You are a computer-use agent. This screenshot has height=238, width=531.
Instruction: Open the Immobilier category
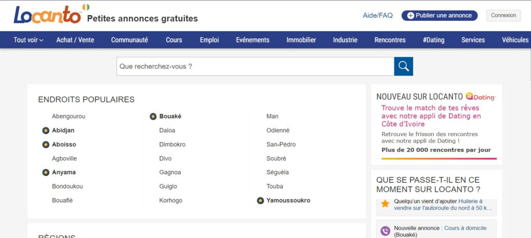(301, 40)
